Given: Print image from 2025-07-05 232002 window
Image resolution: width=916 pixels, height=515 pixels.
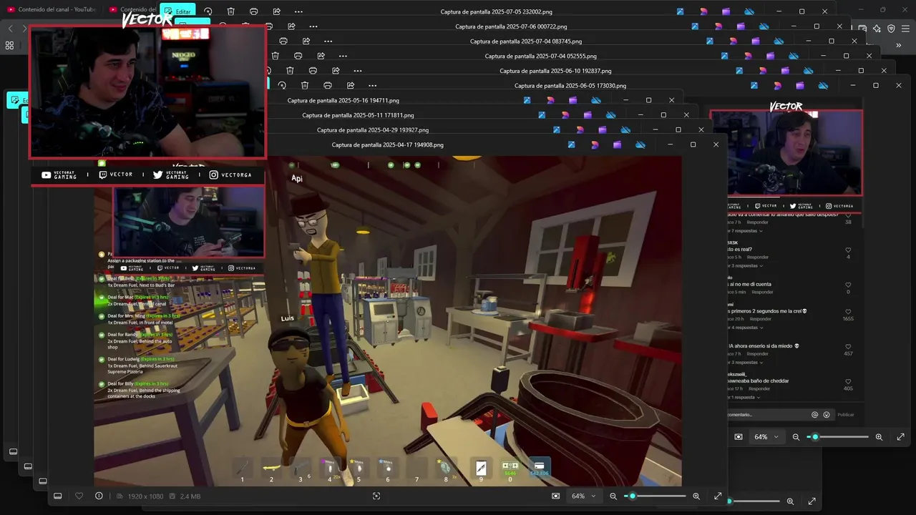Looking at the screenshot, I should 254,11.
